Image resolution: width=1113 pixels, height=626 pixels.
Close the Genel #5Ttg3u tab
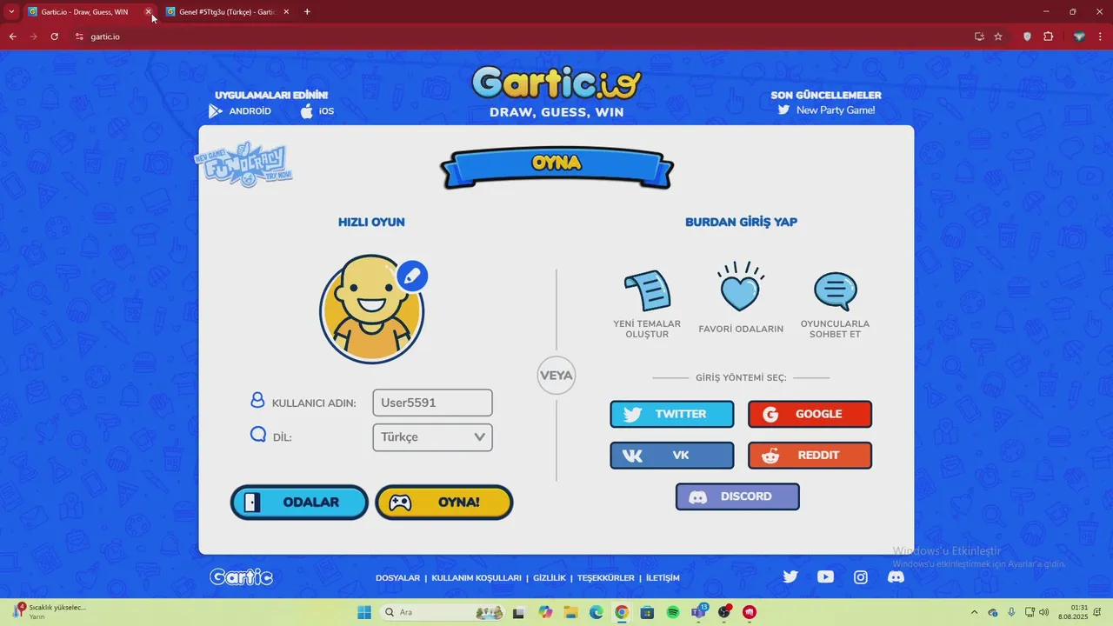[286, 12]
